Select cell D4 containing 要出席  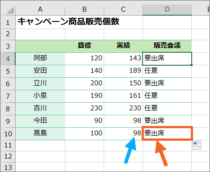(x=167, y=59)
